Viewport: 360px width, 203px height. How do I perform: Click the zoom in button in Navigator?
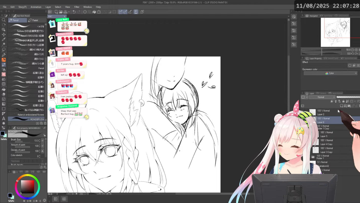(x=356, y=50)
